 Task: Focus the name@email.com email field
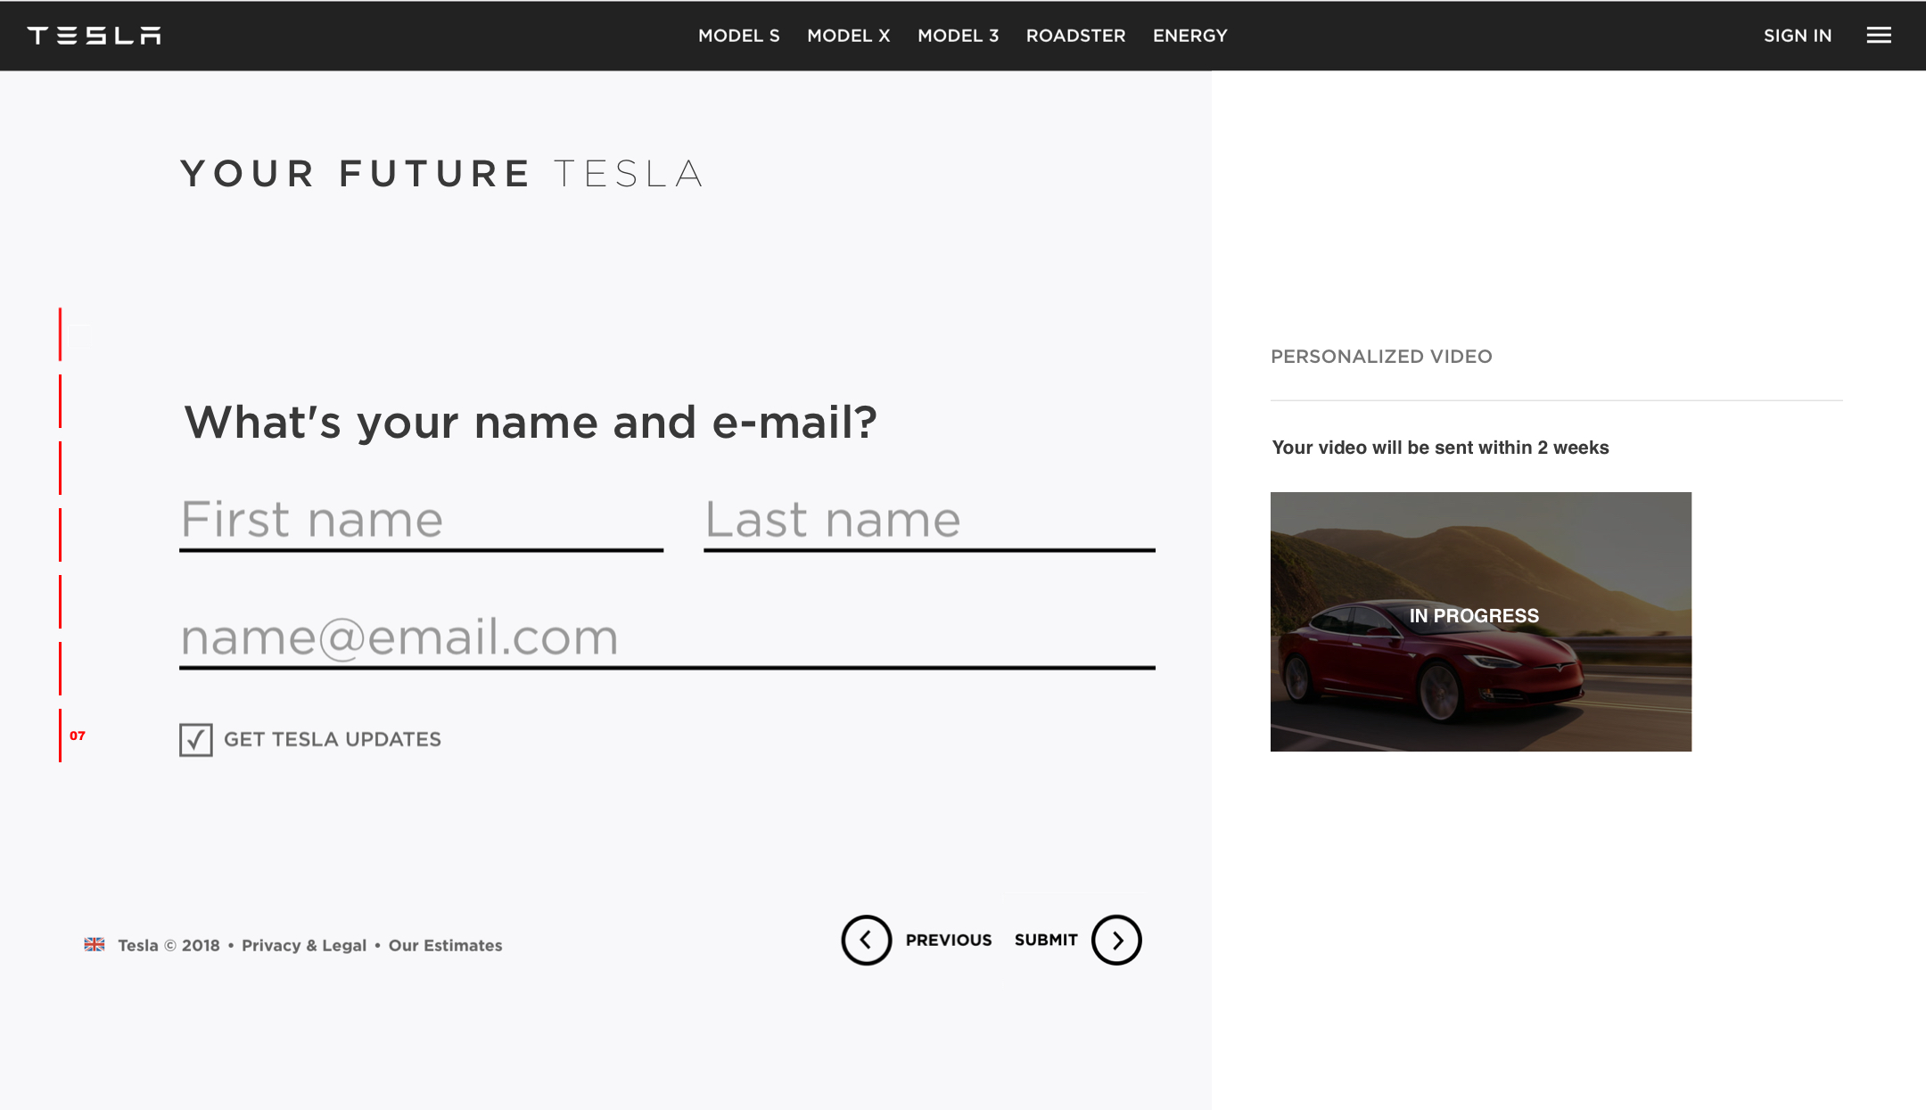667,638
